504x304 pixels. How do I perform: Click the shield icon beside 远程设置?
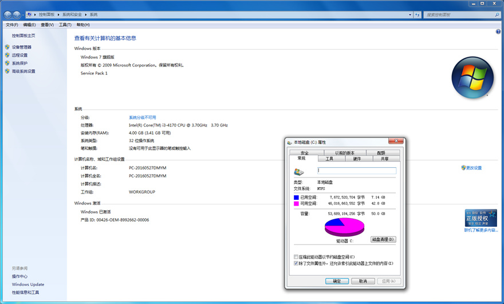[7, 55]
